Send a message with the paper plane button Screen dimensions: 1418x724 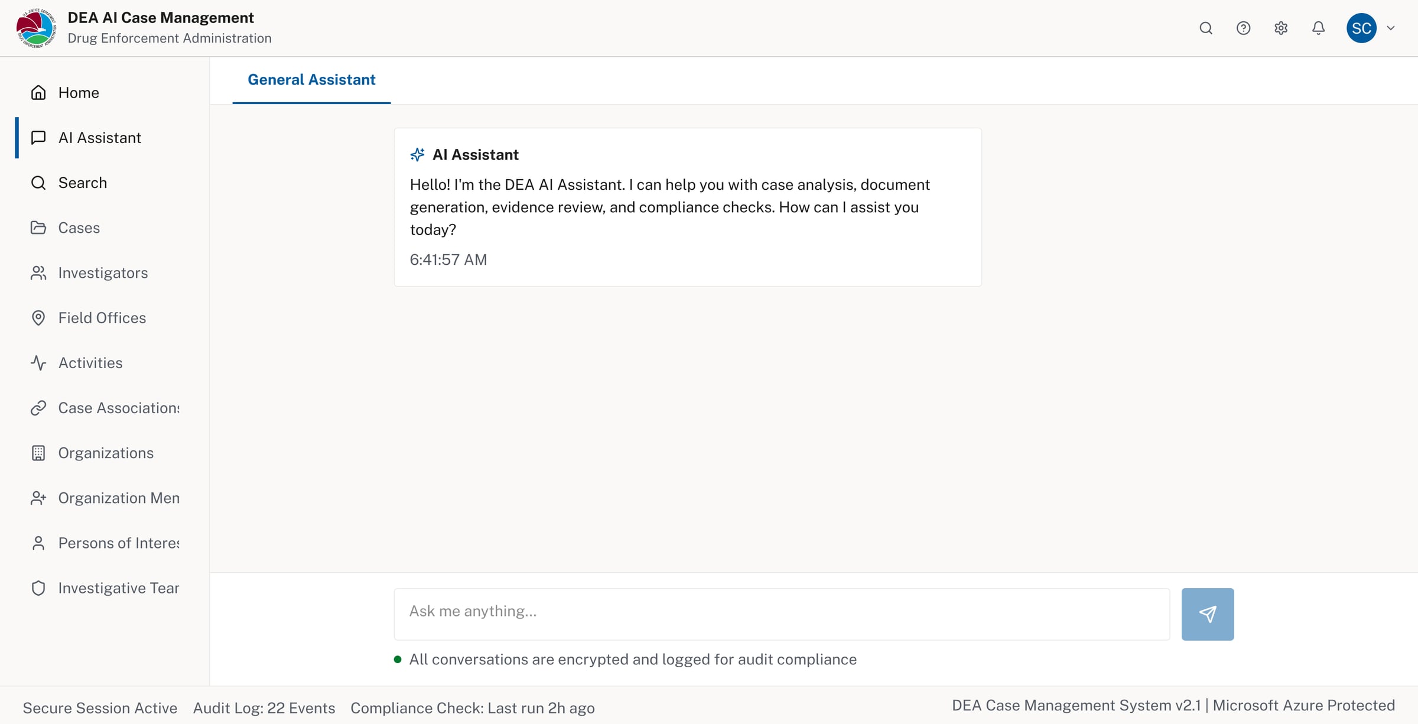coord(1208,614)
